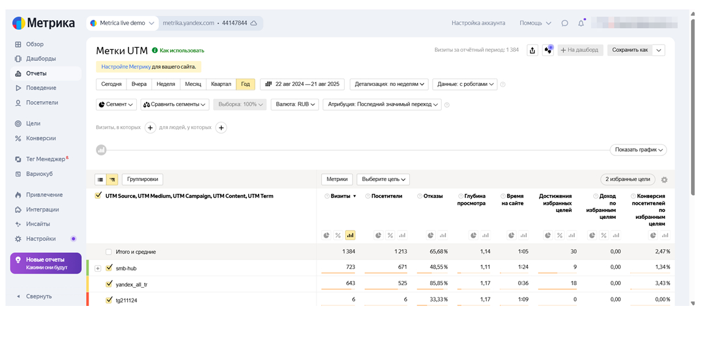The image size is (702, 337).
Task: Uncheck the smb-hub row checkbox
Action: point(109,268)
